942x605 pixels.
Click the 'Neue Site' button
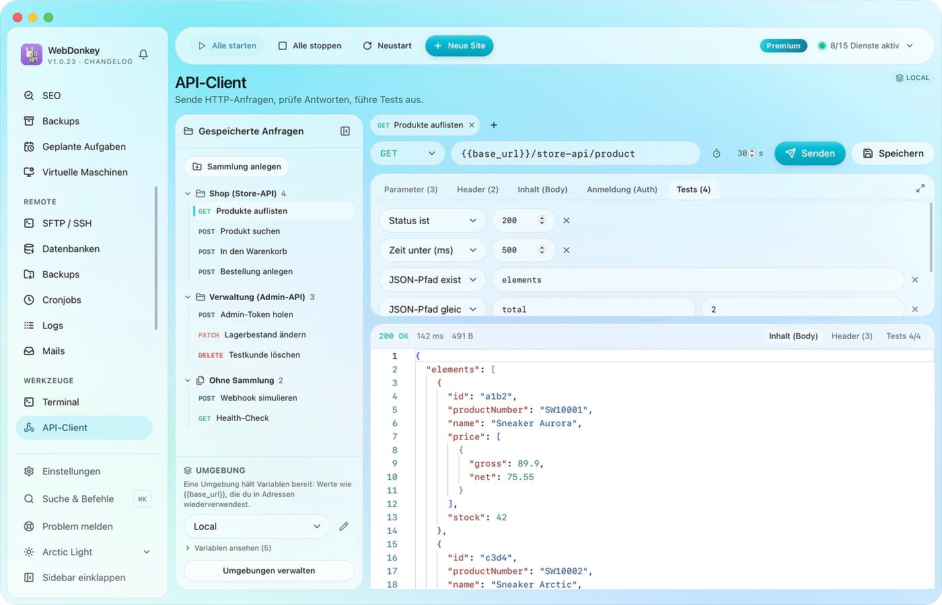click(460, 46)
